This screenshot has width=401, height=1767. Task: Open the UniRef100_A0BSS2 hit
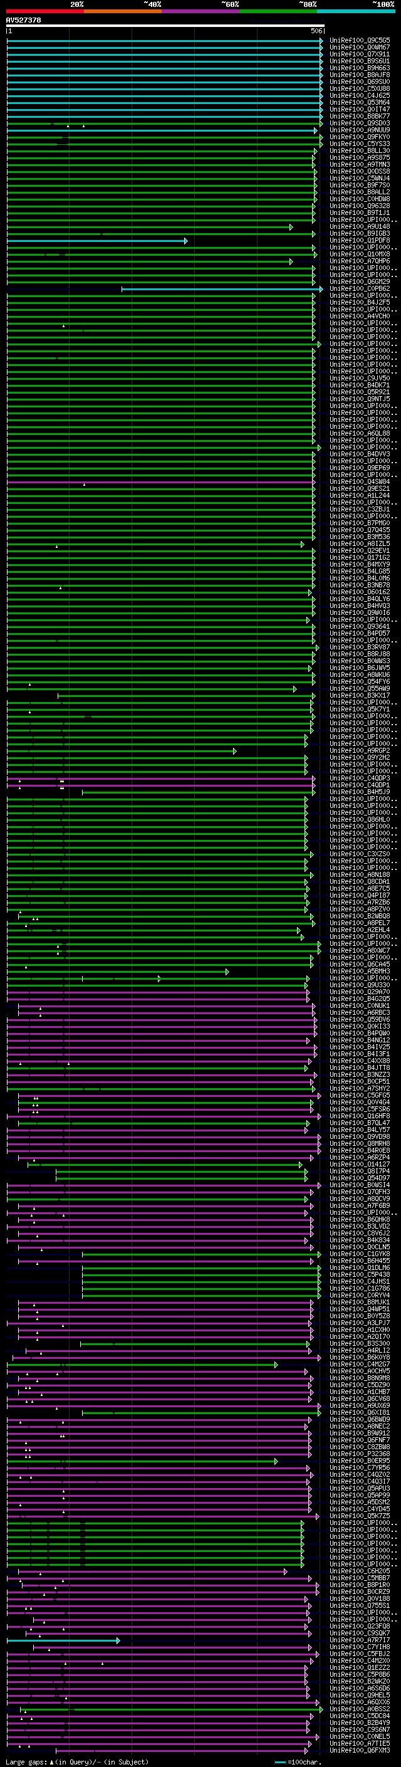click(359, 1709)
